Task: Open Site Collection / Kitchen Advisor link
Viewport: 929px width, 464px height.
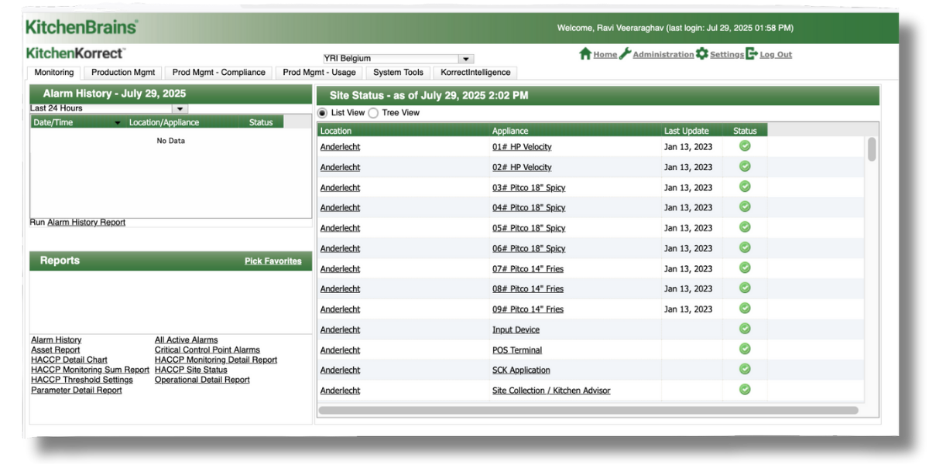Action: coord(551,391)
